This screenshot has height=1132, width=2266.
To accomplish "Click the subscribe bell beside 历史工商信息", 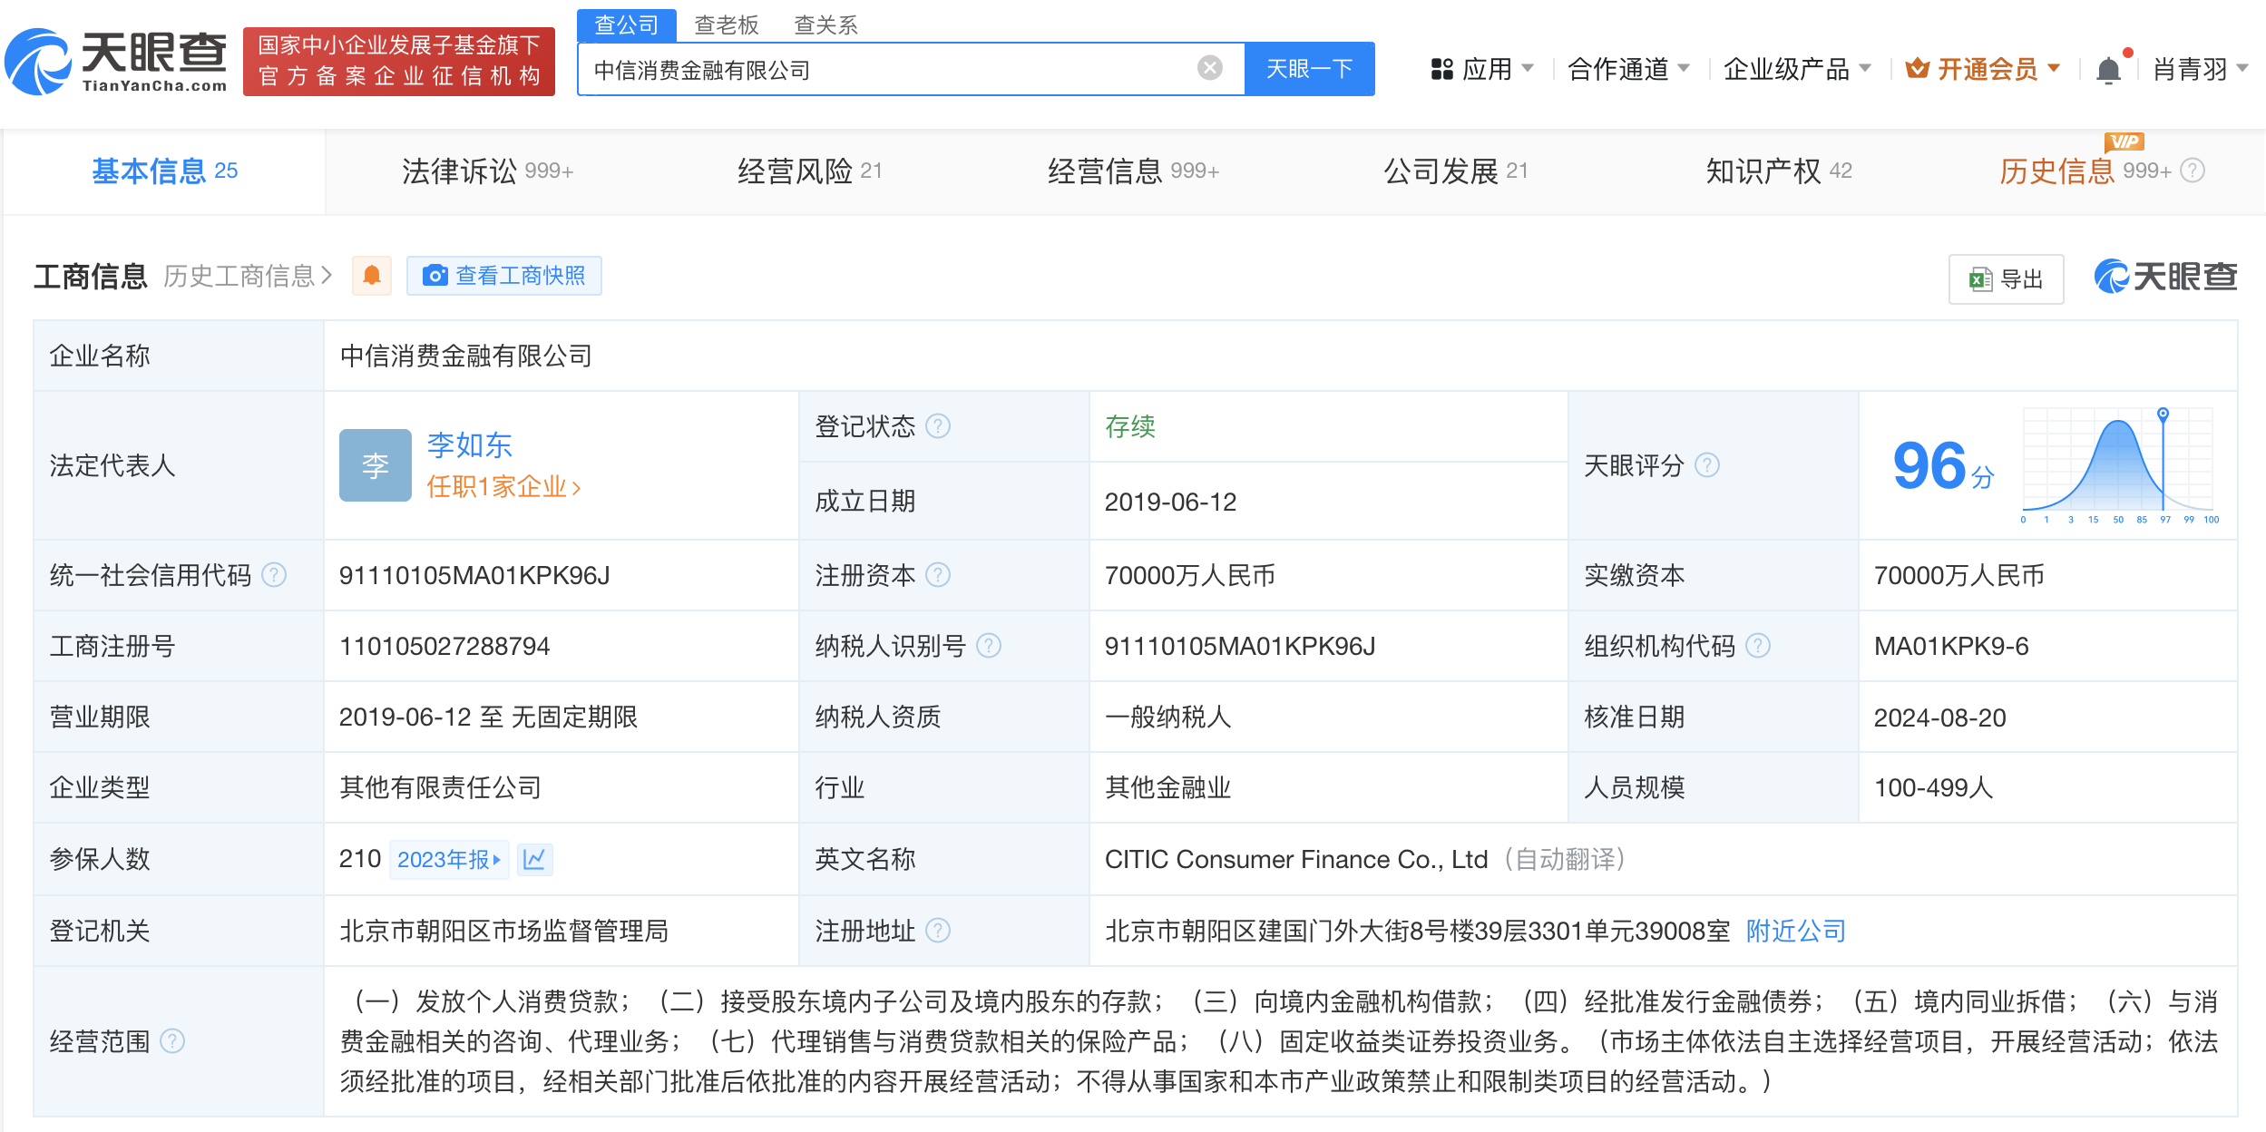I will tap(370, 275).
